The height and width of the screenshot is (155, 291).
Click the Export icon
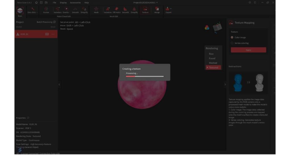pyautogui.click(x=167, y=9)
